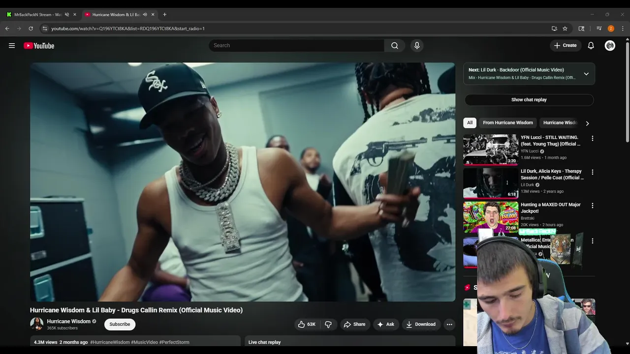The height and width of the screenshot is (354, 630).
Task: Select the All filter chip
Action: [x=470, y=122]
